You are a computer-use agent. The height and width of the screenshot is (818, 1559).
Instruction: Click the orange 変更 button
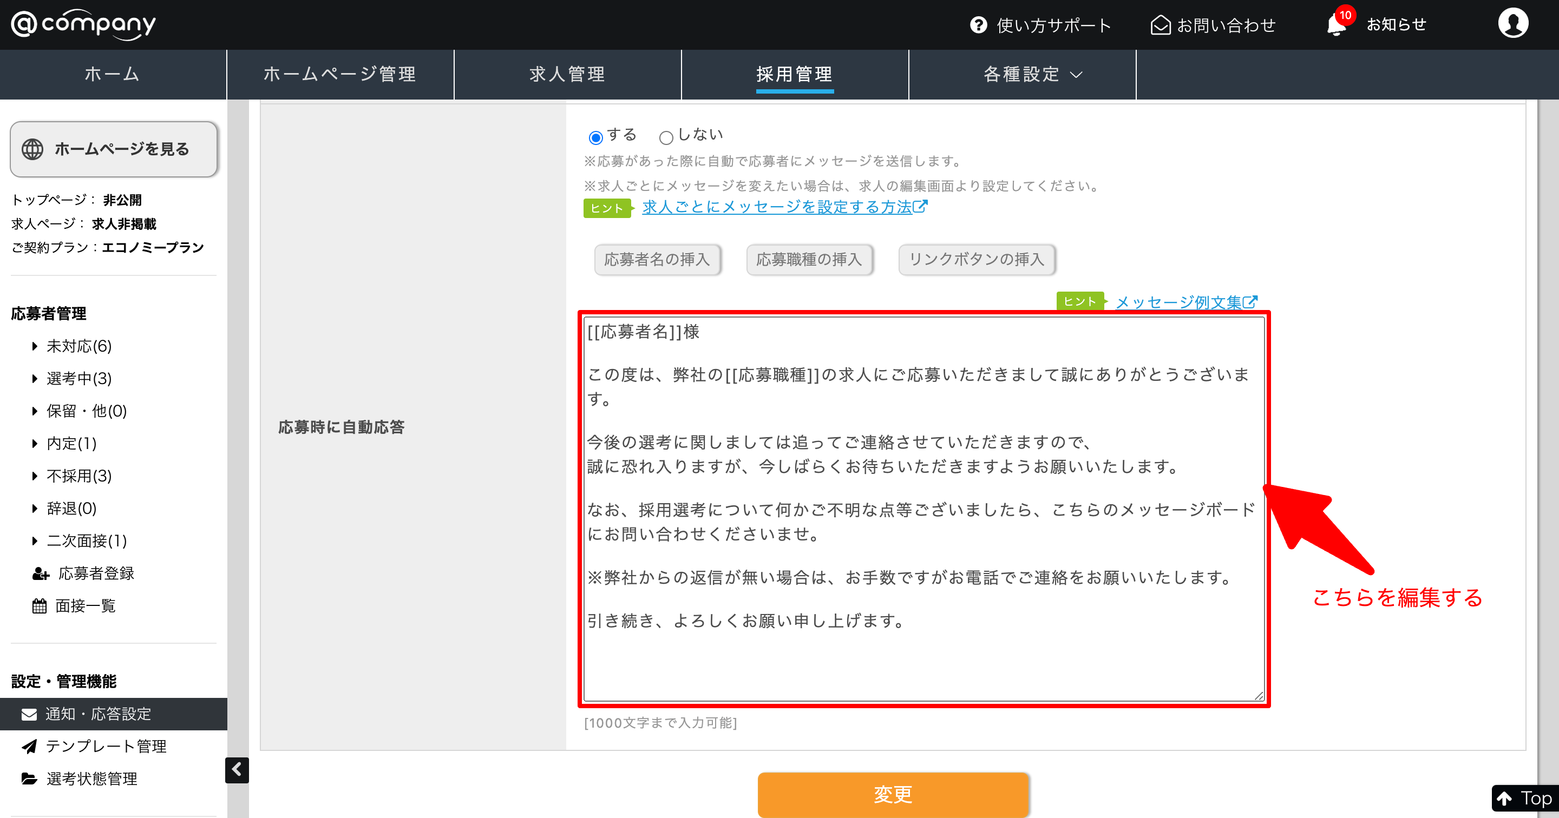(892, 794)
